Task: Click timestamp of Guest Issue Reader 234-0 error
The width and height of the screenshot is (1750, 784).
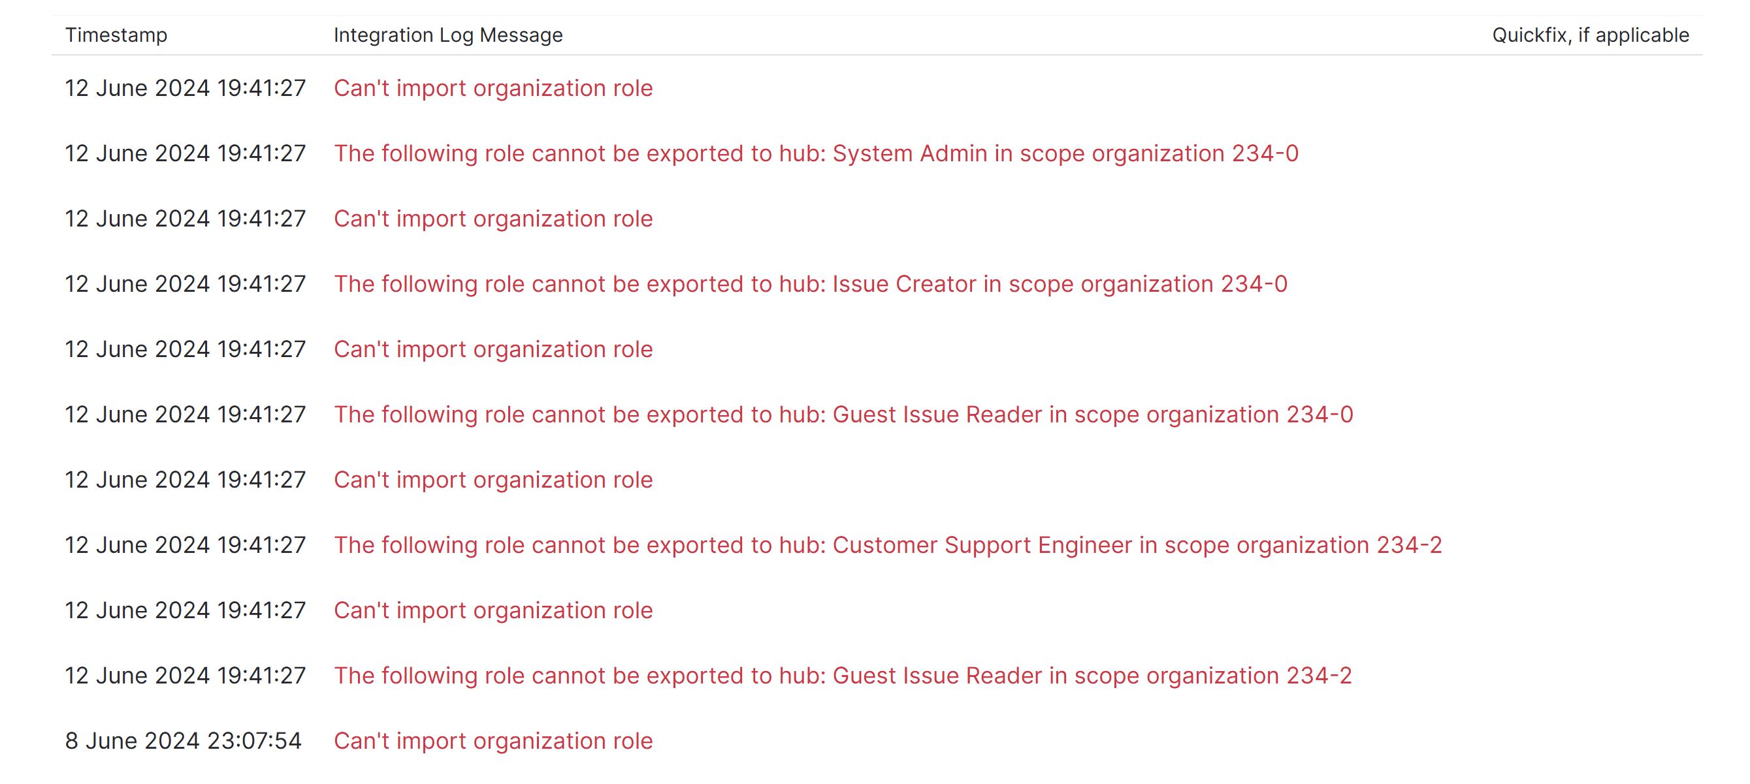Action: (185, 414)
